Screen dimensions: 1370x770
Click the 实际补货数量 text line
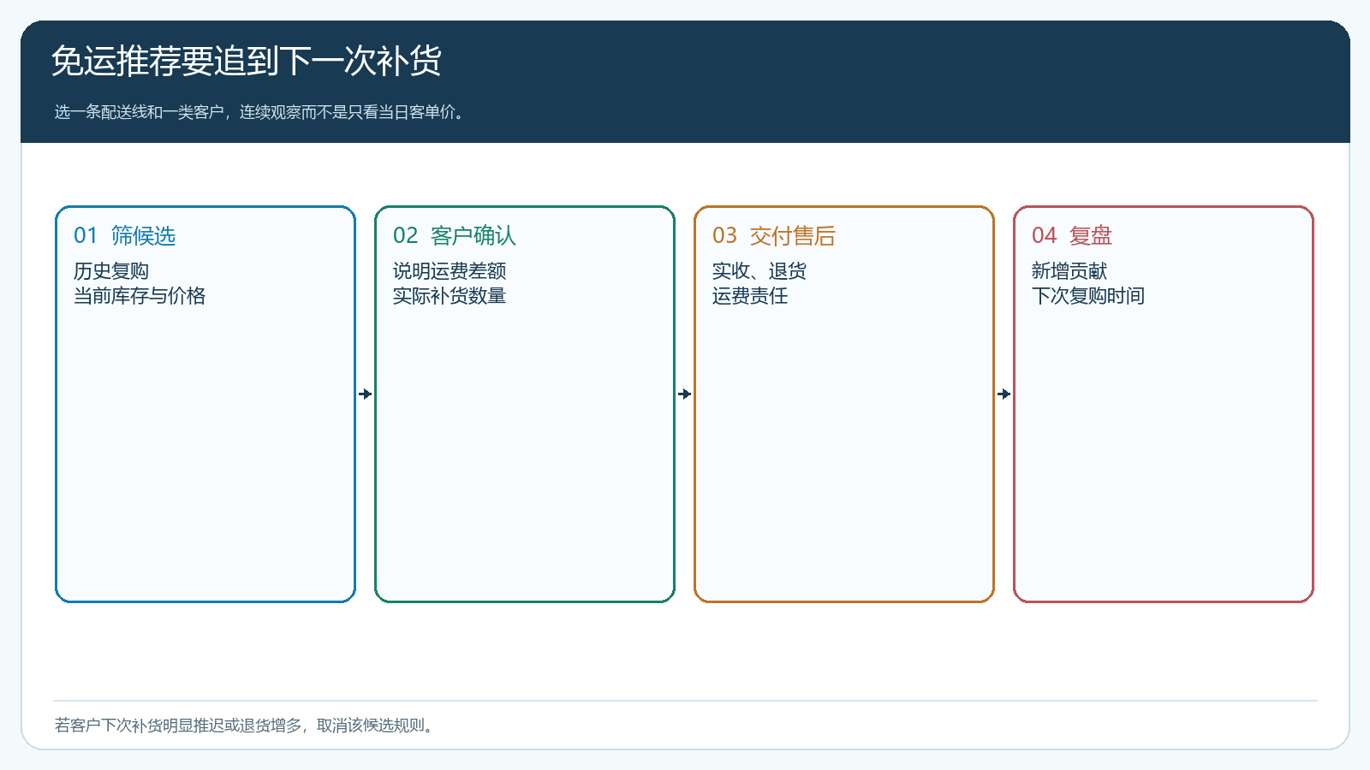click(x=450, y=296)
